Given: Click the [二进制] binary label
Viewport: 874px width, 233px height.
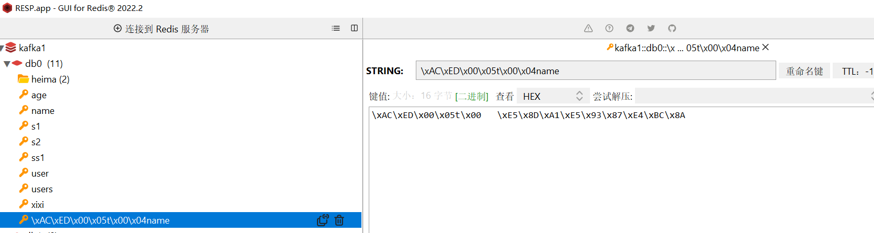Looking at the screenshot, I should point(472,96).
